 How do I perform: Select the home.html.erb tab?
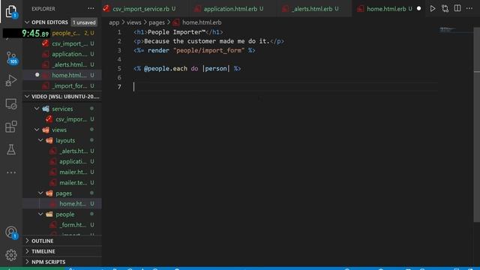(386, 9)
